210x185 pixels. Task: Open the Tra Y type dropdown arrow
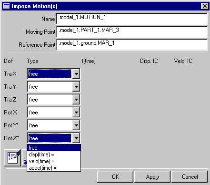pos(76,87)
